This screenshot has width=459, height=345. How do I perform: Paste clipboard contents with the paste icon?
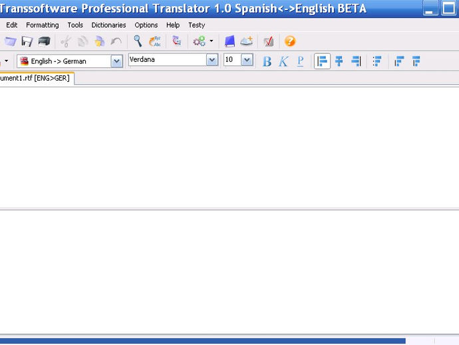pos(100,41)
